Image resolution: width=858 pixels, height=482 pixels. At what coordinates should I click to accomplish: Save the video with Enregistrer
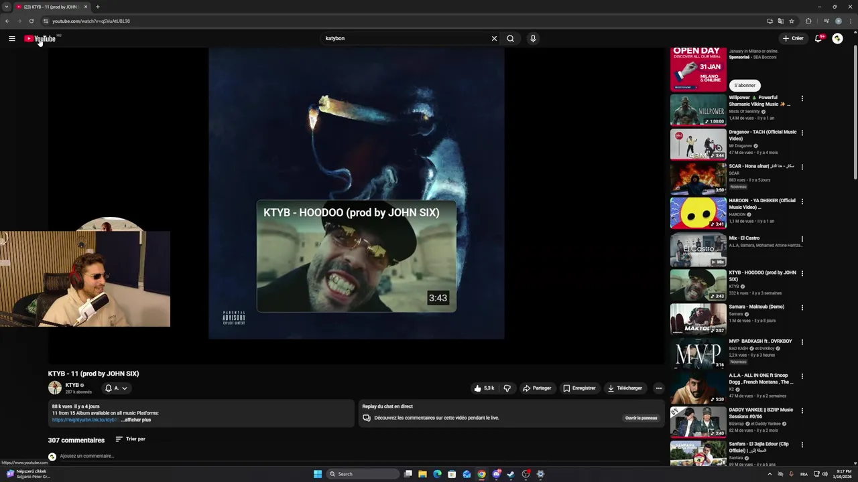[579, 388]
